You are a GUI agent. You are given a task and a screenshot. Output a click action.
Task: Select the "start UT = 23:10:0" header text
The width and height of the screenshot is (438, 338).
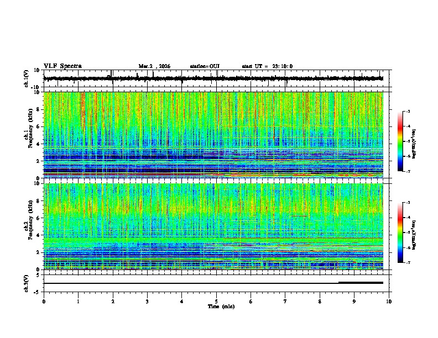(267, 66)
